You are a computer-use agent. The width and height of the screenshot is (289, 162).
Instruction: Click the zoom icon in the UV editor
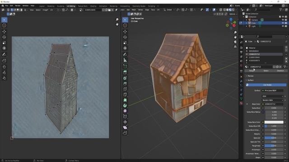coord(117,19)
